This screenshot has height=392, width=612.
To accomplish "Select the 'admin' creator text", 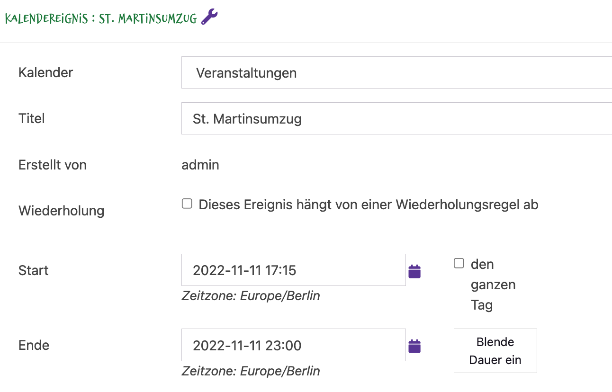I will [x=200, y=165].
